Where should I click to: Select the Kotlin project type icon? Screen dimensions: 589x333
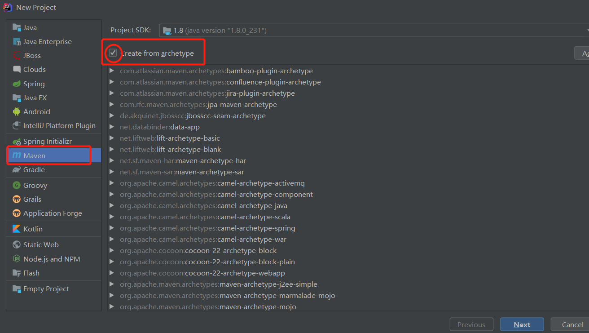coord(16,229)
